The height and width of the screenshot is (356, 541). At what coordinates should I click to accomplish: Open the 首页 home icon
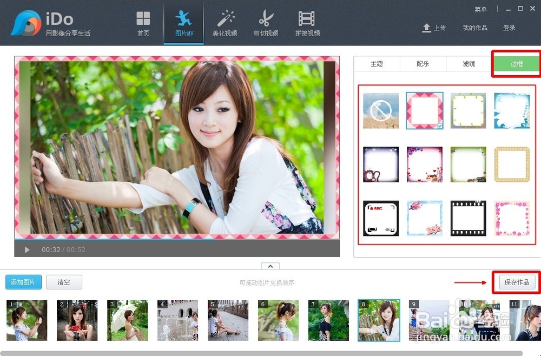(143, 23)
